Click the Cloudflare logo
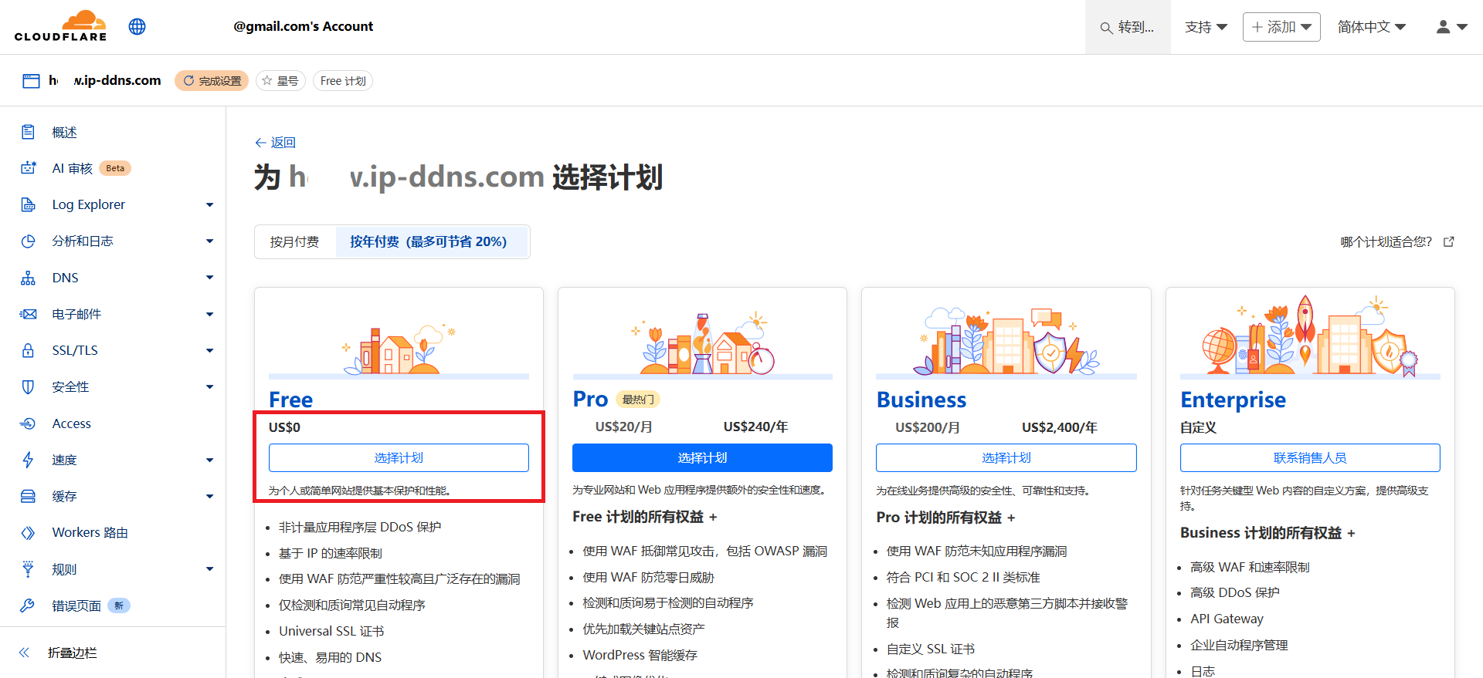 click(x=60, y=26)
